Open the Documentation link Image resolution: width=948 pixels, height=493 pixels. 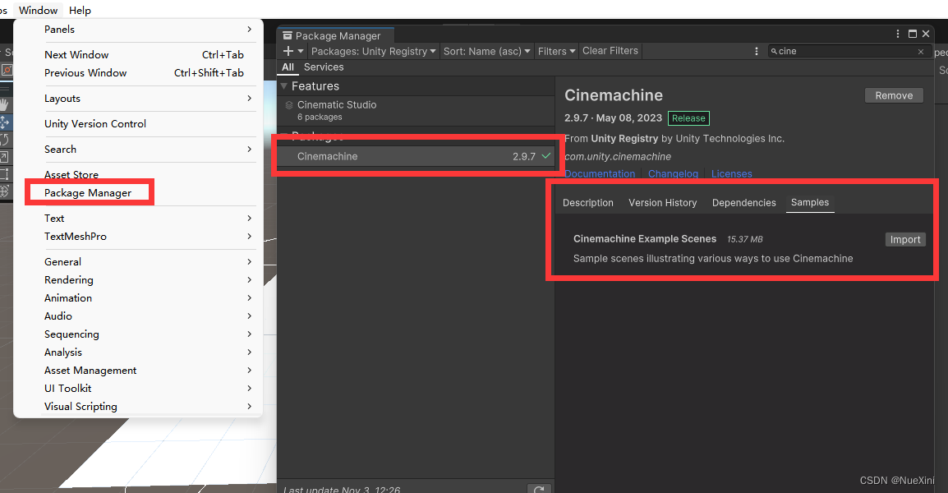600,173
